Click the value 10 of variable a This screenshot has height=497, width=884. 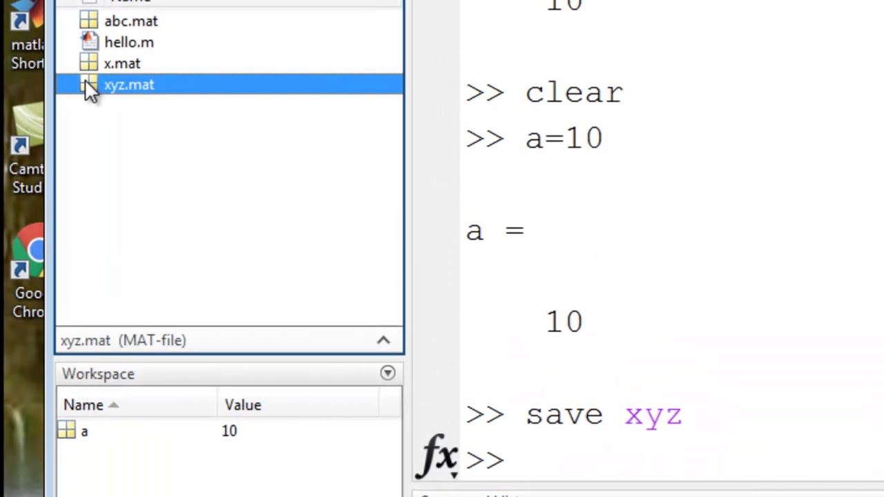229,431
